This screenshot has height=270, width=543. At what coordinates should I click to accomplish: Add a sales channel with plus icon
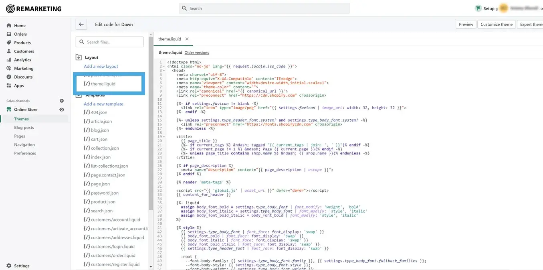click(62, 101)
